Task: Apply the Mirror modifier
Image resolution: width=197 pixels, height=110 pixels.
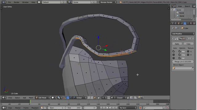Action: (177, 44)
